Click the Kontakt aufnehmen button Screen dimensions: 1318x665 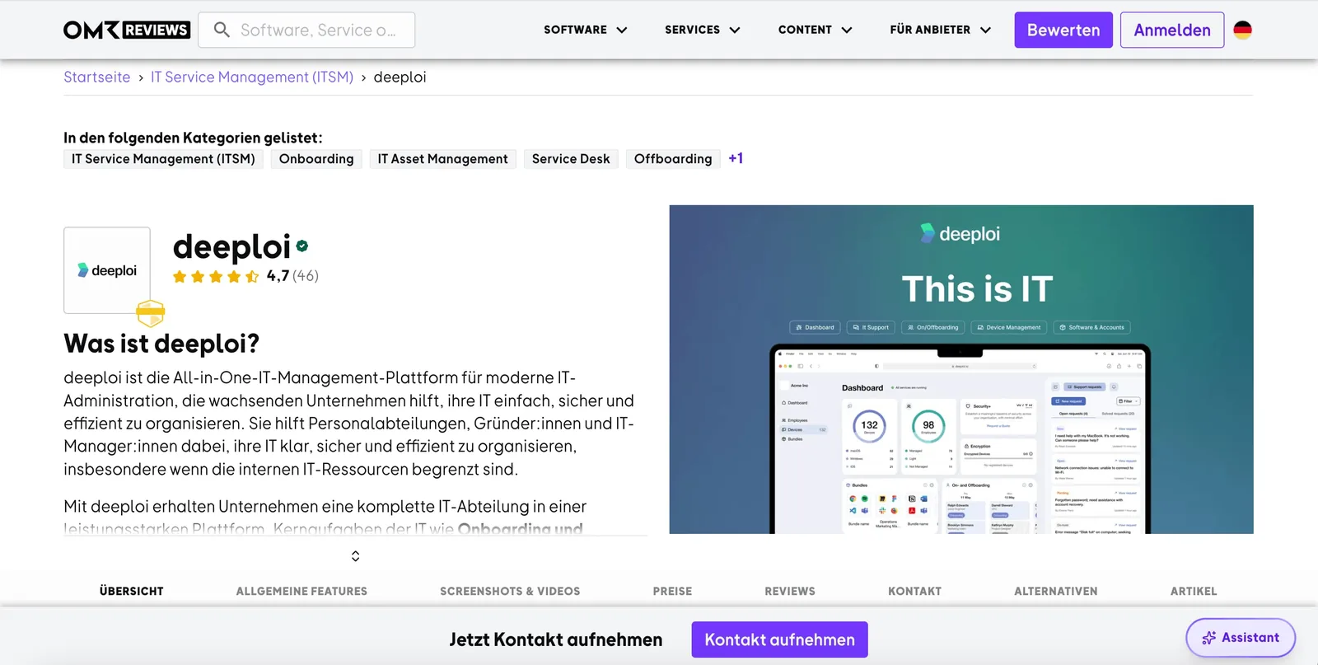pyautogui.click(x=779, y=639)
